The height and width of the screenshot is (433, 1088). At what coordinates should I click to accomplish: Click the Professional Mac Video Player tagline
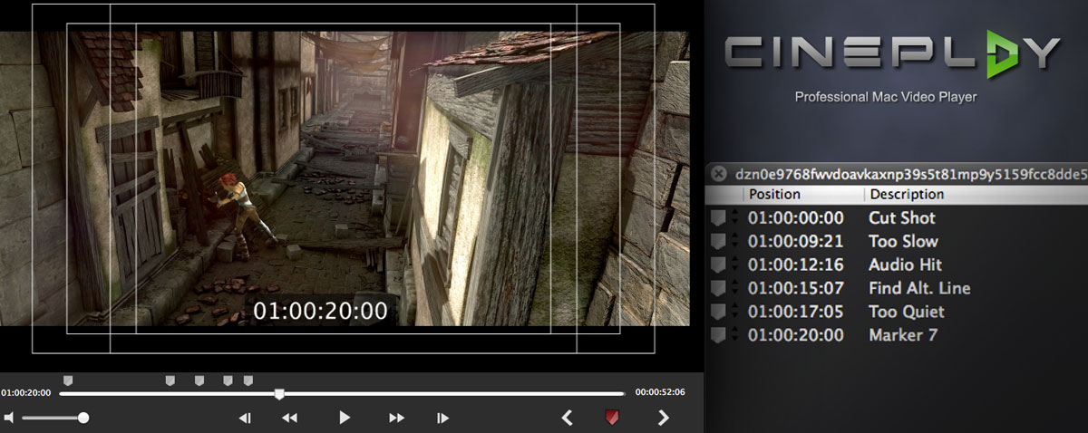pos(885,96)
